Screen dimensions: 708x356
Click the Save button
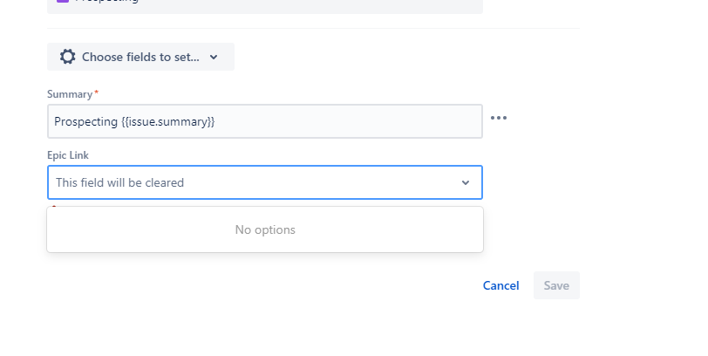point(556,285)
